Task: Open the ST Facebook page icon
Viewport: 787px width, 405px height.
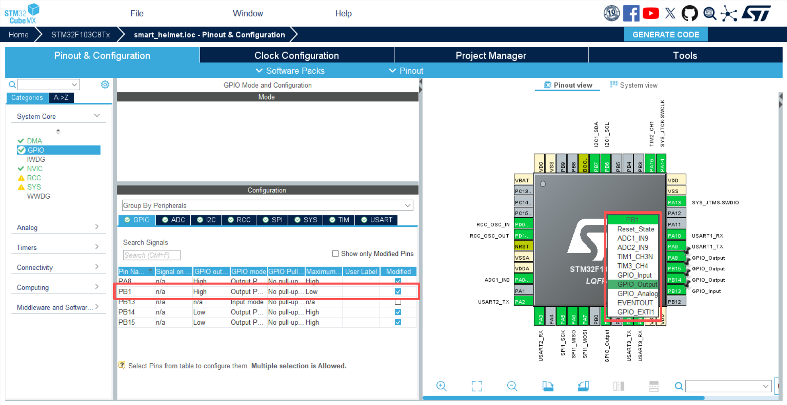Action: coord(631,14)
